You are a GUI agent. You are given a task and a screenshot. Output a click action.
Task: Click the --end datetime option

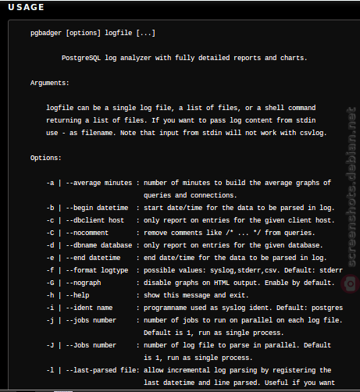93,258
